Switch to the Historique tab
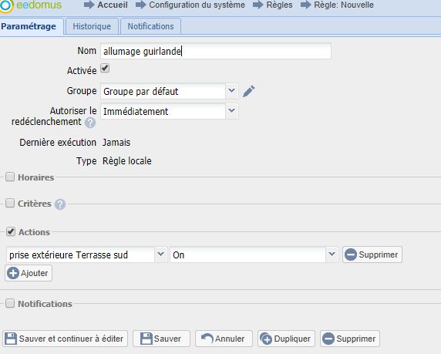The height and width of the screenshot is (354, 441). (x=92, y=26)
